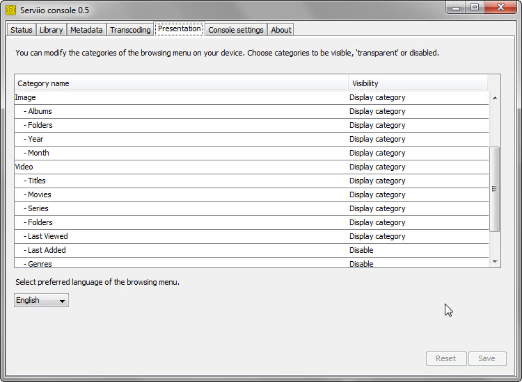This screenshot has width=522, height=382.
Task: Click the Serviio app icon in title bar
Action: coord(10,10)
